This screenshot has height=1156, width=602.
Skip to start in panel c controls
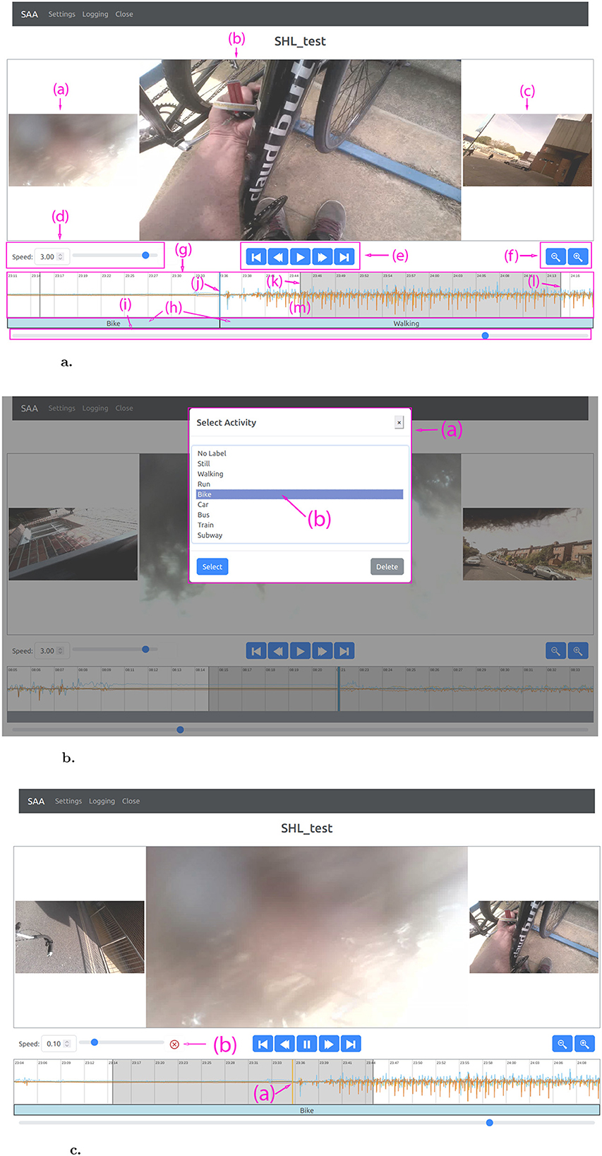tap(263, 1044)
